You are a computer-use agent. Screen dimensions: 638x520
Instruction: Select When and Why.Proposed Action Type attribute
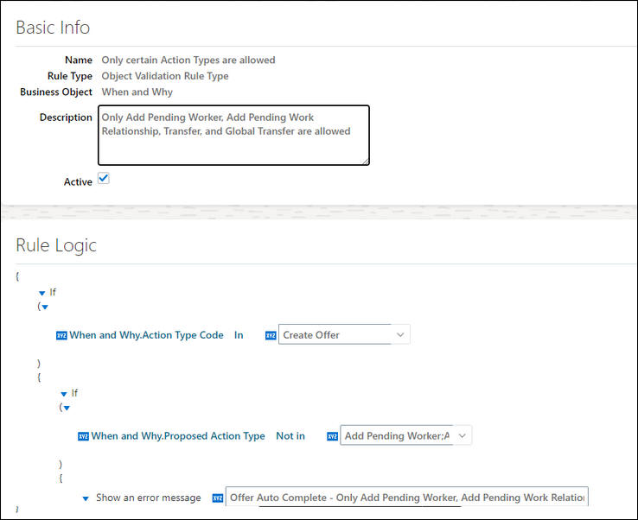[x=178, y=436]
